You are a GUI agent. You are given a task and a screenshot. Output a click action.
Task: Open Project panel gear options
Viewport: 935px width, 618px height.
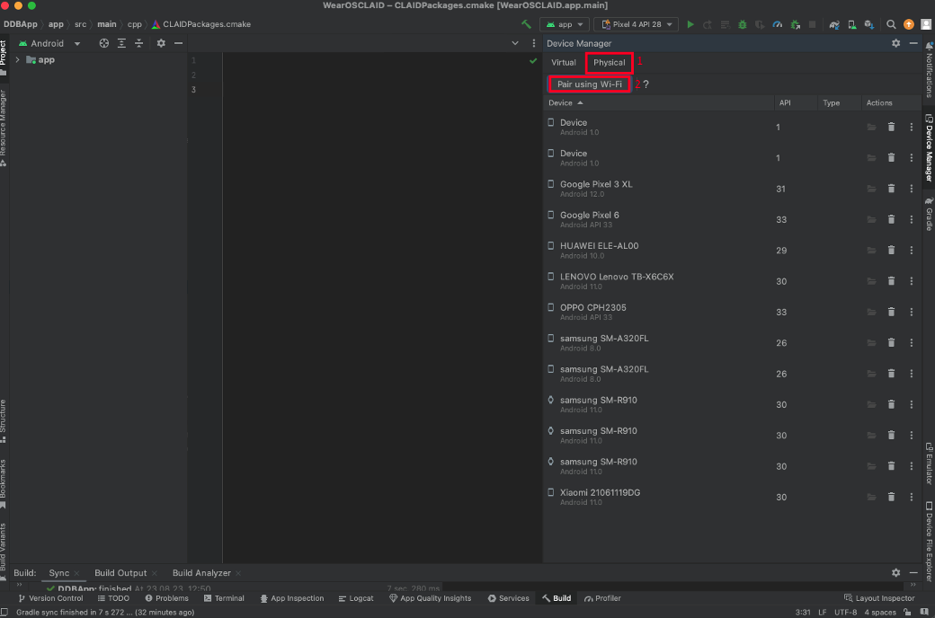click(161, 43)
